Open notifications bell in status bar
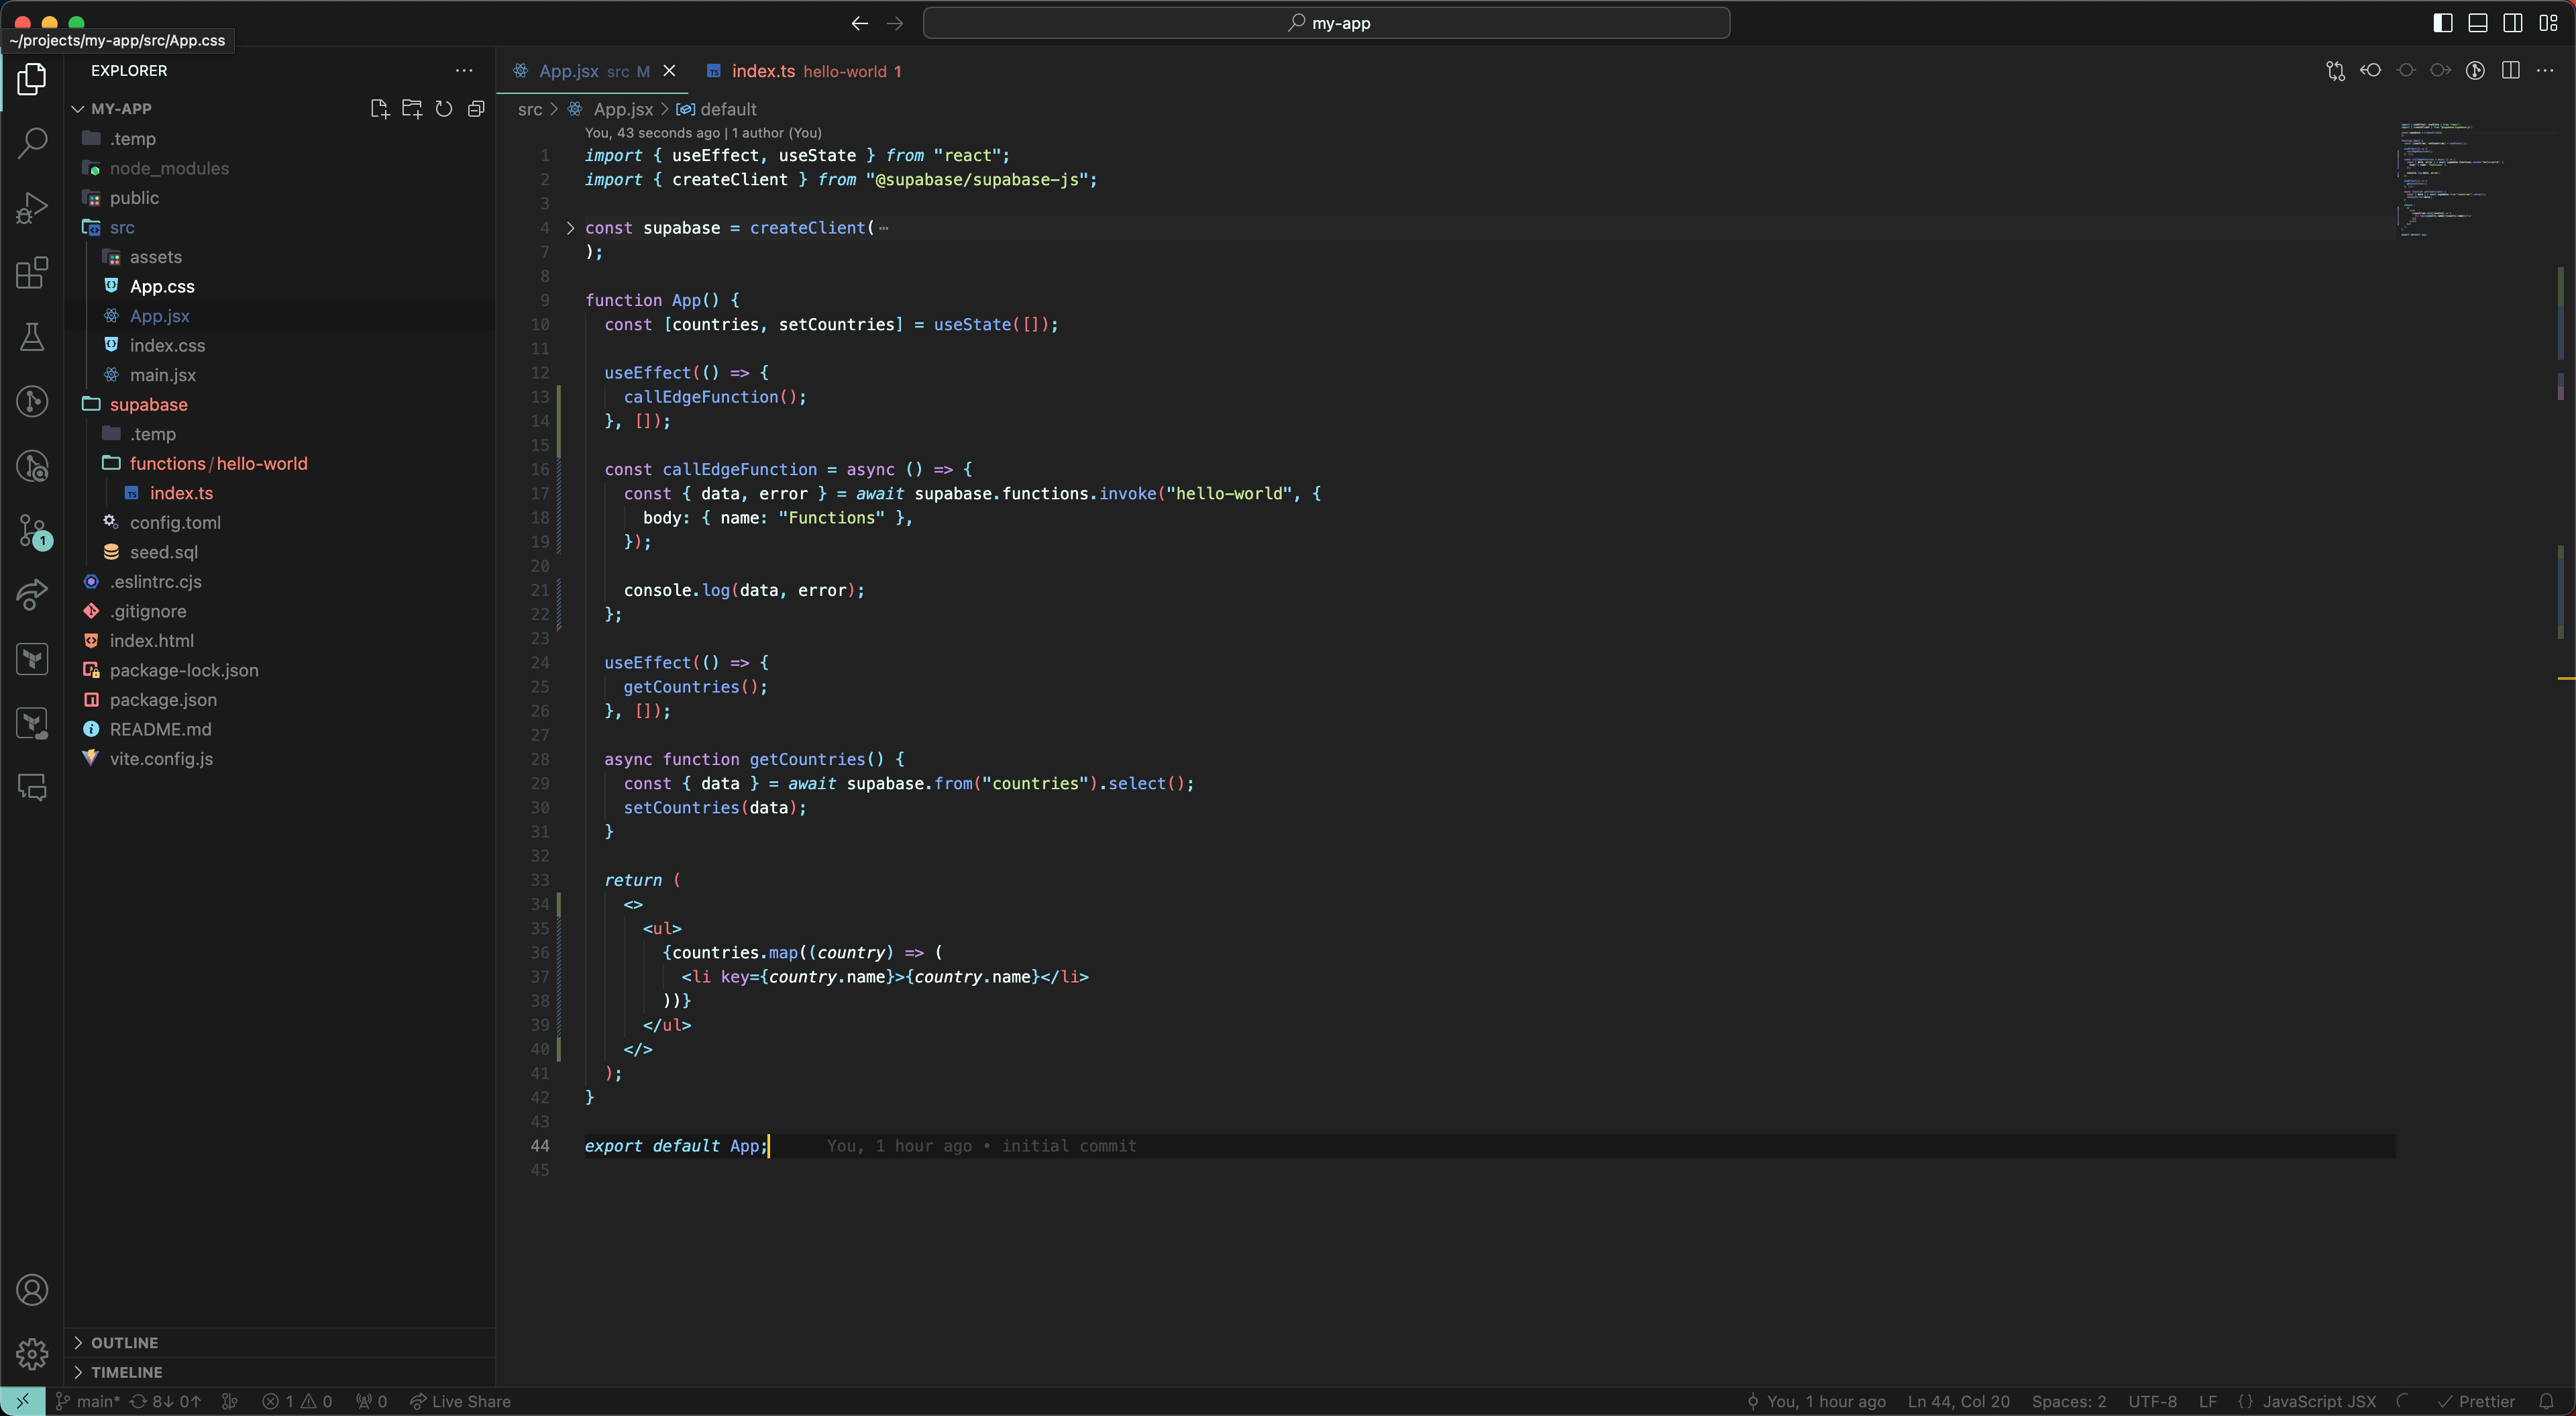 pos(2546,1401)
